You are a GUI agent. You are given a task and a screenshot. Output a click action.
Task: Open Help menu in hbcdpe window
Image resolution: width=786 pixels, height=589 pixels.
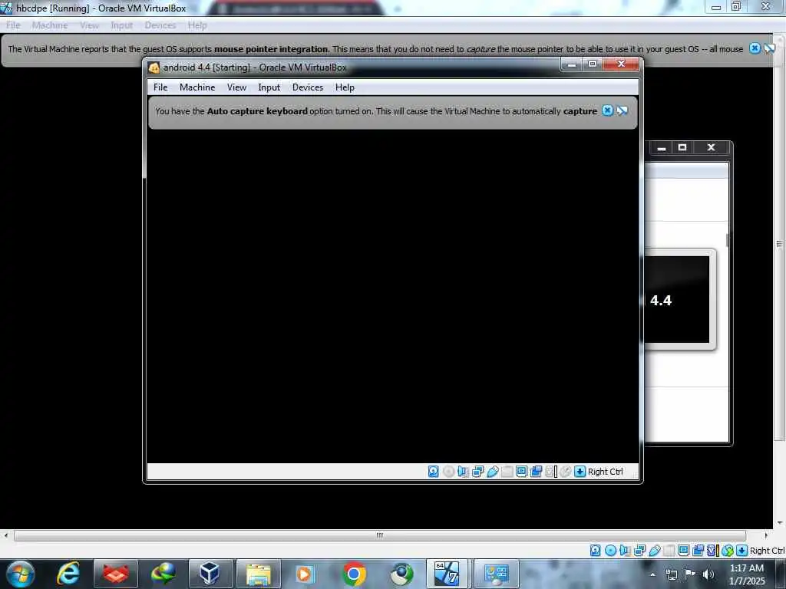coord(197,25)
